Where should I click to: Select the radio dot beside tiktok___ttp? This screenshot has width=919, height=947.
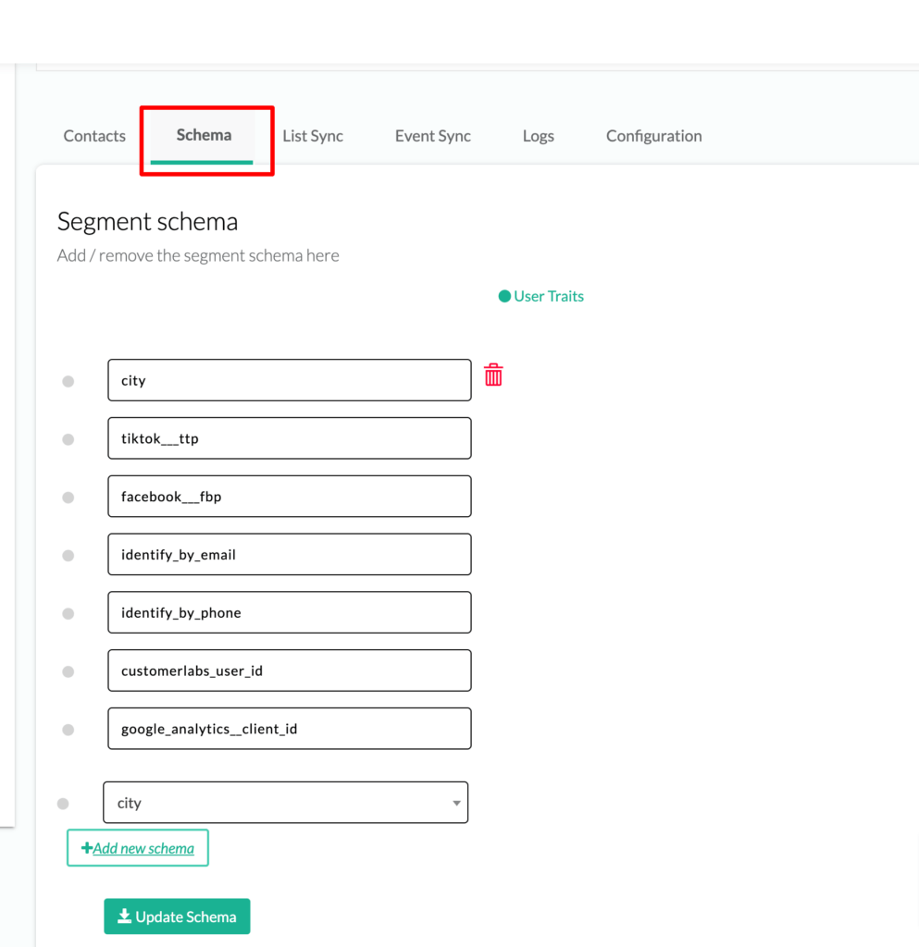click(68, 439)
